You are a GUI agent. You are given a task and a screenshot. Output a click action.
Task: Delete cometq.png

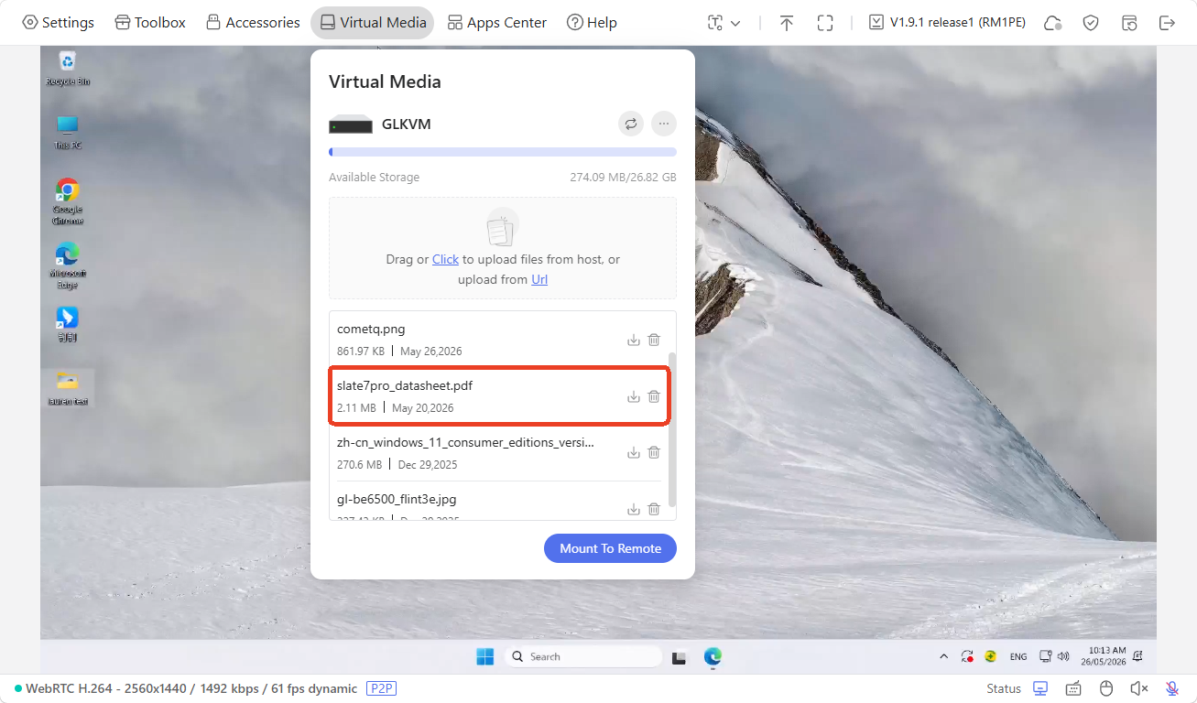pos(654,340)
